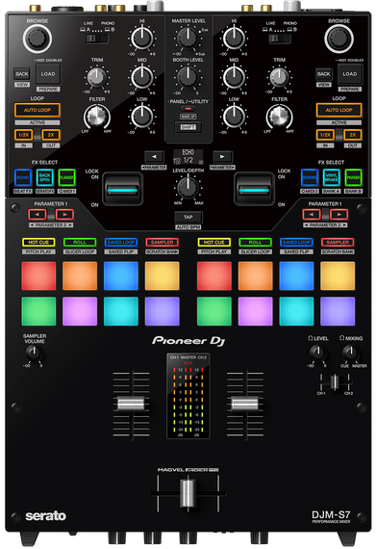376x549 pixels.
Task: Click channel 2 LOAD button
Action: click(x=350, y=74)
